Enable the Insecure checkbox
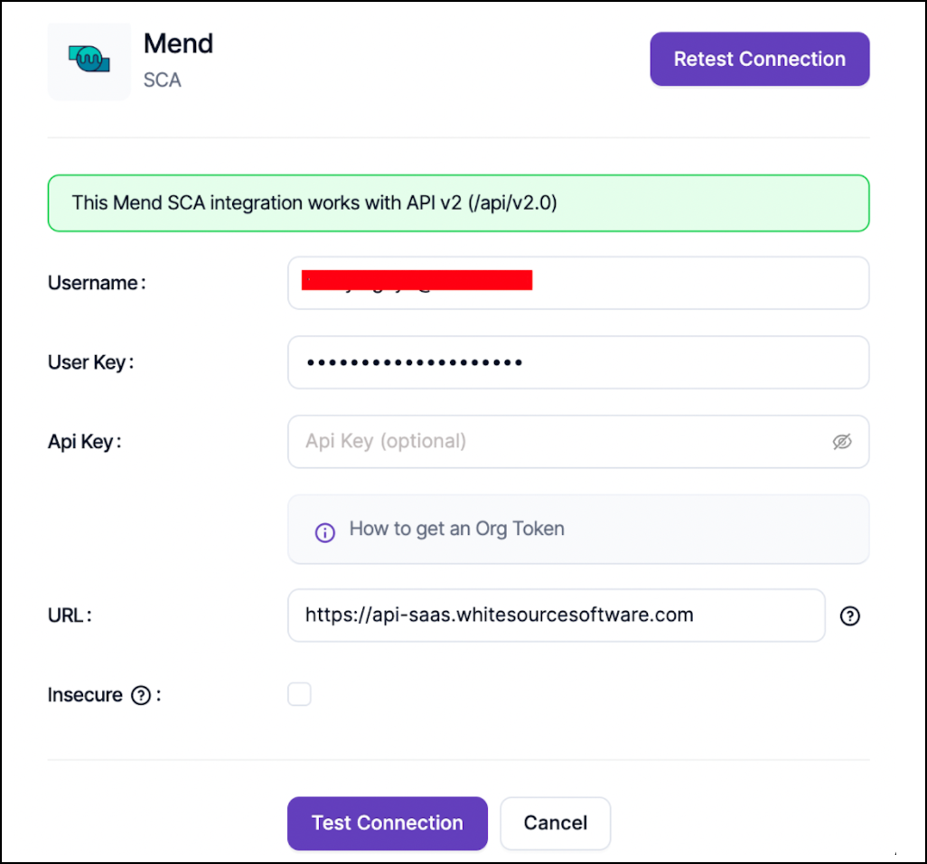This screenshot has width=927, height=864. pos(299,694)
